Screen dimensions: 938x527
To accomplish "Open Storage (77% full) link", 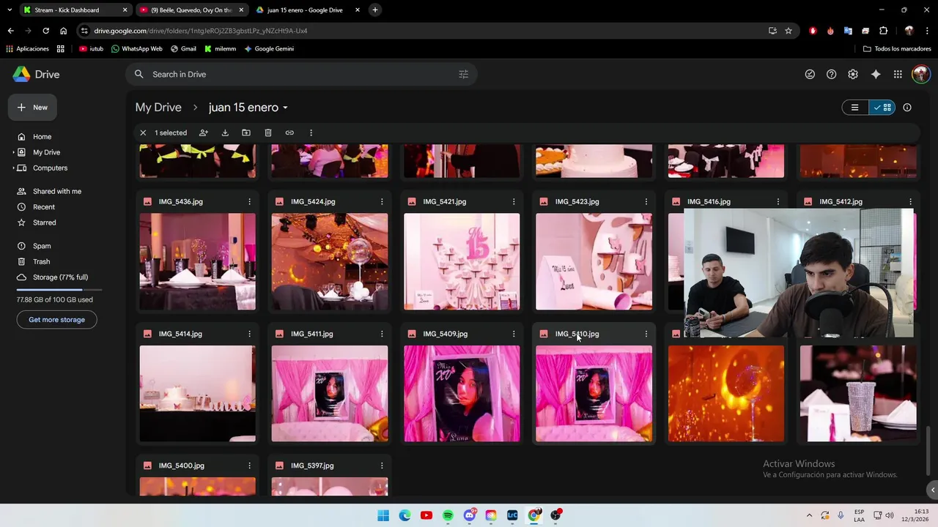I will coord(60,277).
